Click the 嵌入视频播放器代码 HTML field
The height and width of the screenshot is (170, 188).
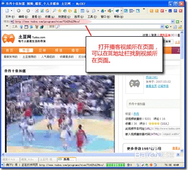pyautogui.click(x=171, y=134)
